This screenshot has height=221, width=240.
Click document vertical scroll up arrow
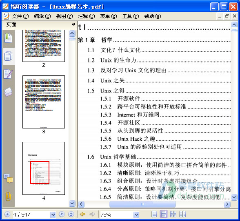[234, 24]
